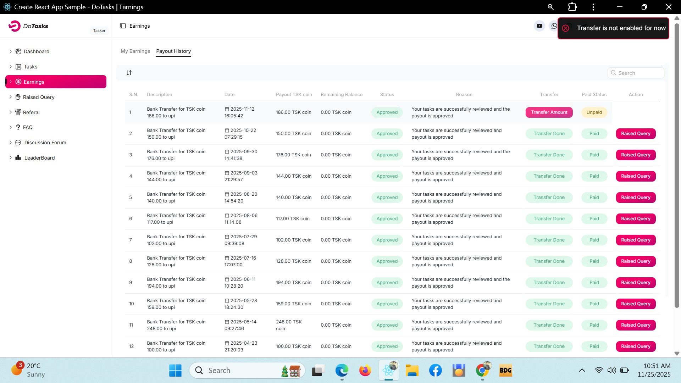Click the magnifier zoom icon in title bar
The width and height of the screenshot is (681, 383).
click(x=550, y=7)
